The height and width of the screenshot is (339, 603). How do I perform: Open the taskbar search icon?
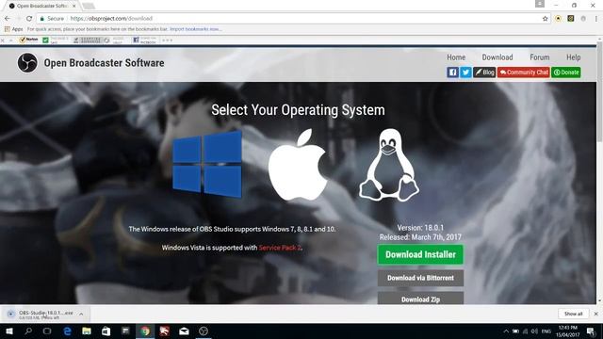coord(28,331)
